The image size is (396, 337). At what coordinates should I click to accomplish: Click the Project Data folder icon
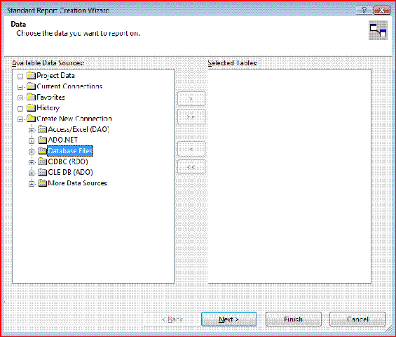[31, 75]
